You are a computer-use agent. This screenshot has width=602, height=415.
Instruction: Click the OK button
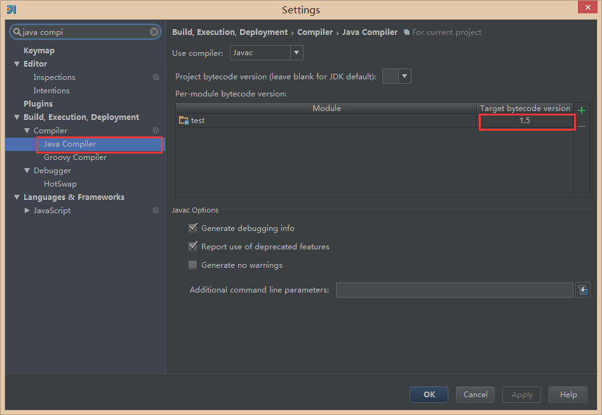429,394
